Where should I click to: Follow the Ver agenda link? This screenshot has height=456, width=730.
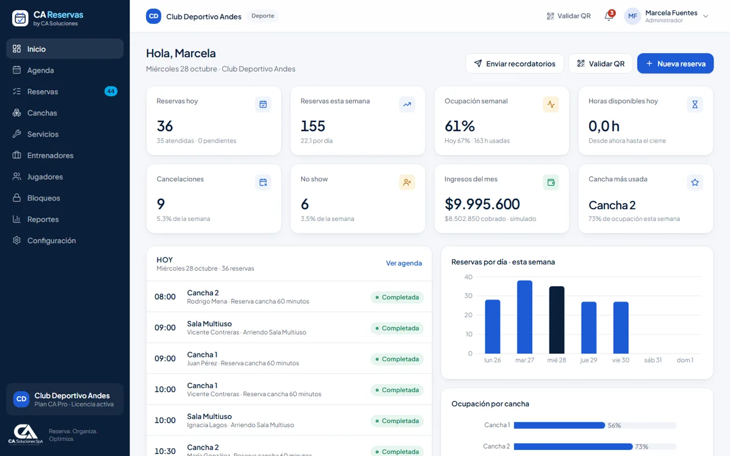pos(404,263)
